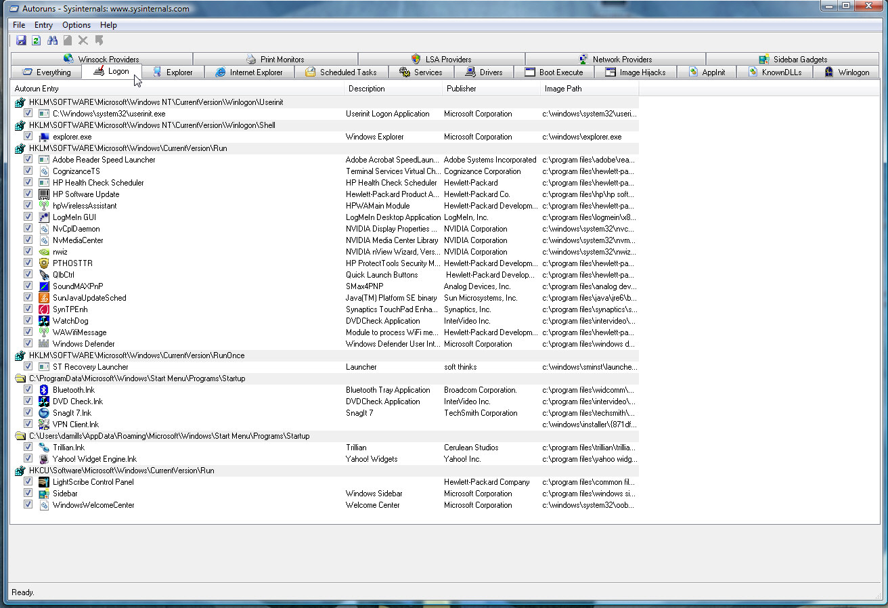Screen dimensions: 888x608
Task: Click the PTHOSTTR shield icon
Action: (x=44, y=263)
